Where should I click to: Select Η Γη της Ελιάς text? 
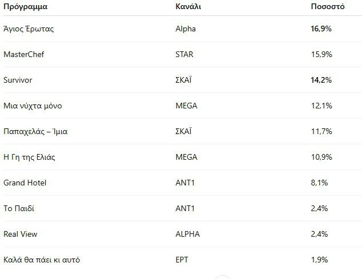click(29, 157)
